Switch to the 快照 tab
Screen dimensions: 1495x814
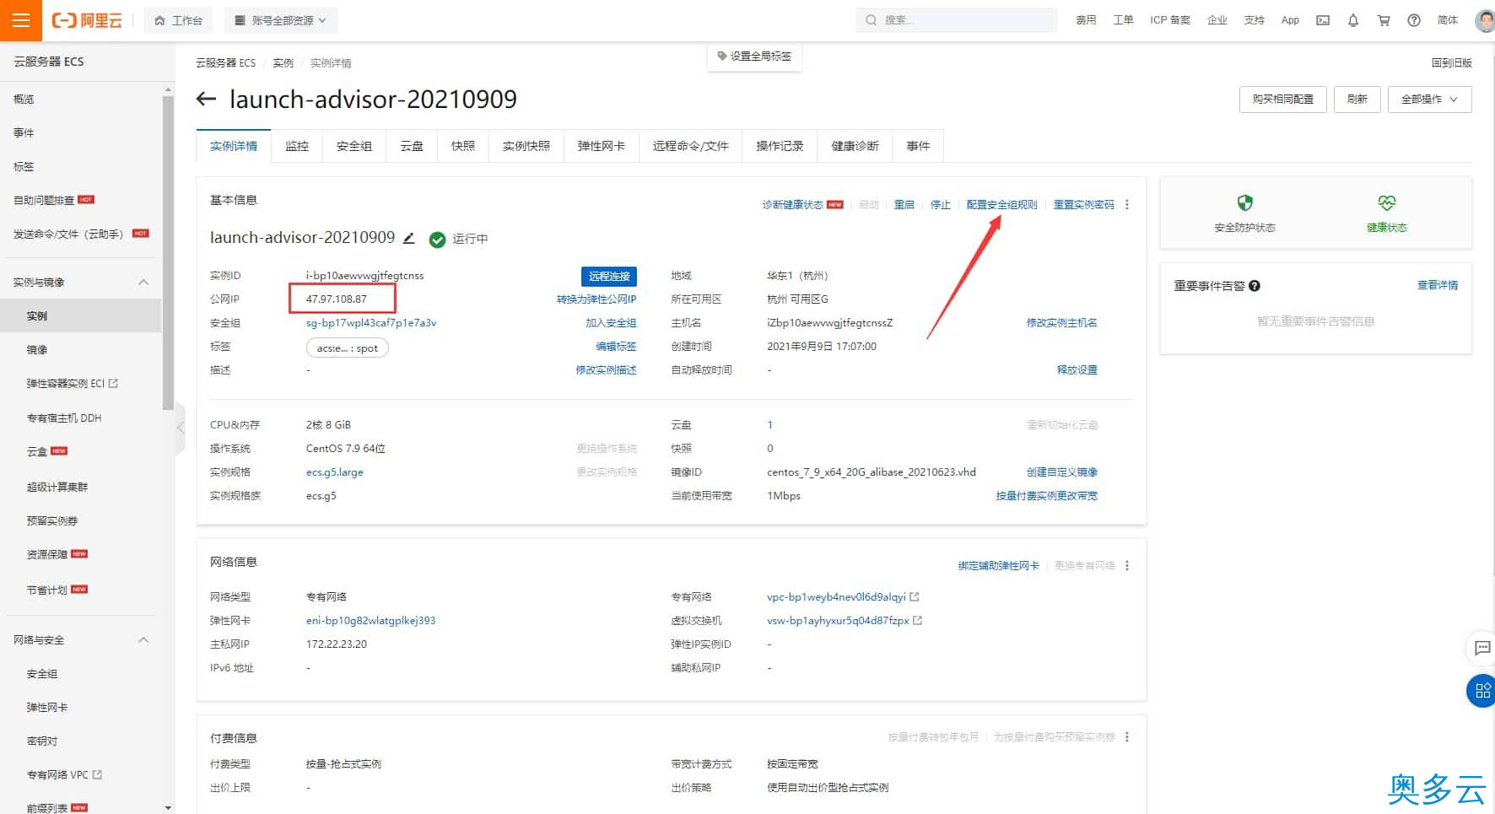tap(463, 146)
